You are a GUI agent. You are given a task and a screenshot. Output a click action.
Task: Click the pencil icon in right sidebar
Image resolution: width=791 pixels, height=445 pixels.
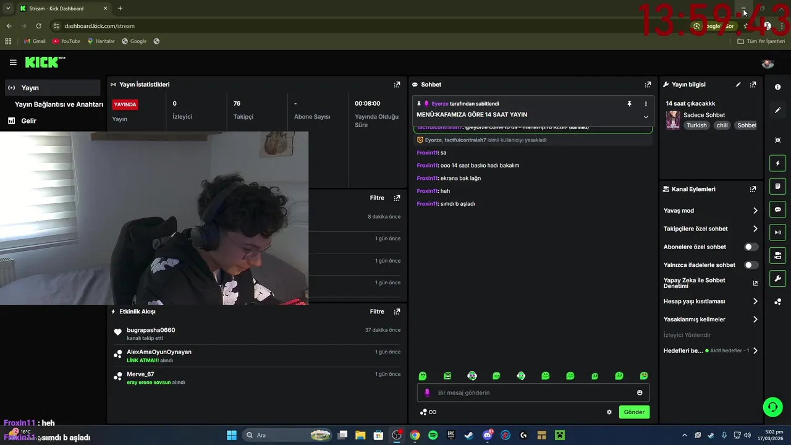click(x=777, y=110)
